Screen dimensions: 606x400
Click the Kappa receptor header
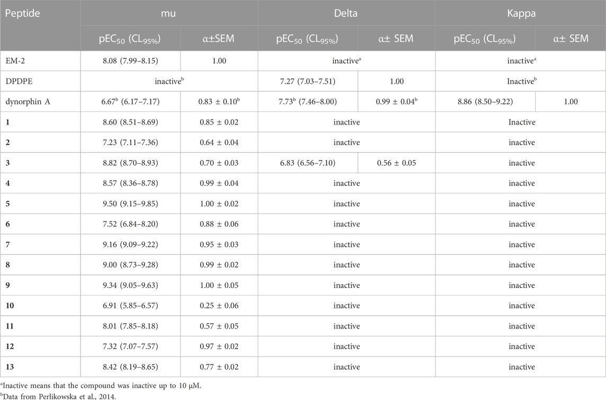[x=520, y=11]
